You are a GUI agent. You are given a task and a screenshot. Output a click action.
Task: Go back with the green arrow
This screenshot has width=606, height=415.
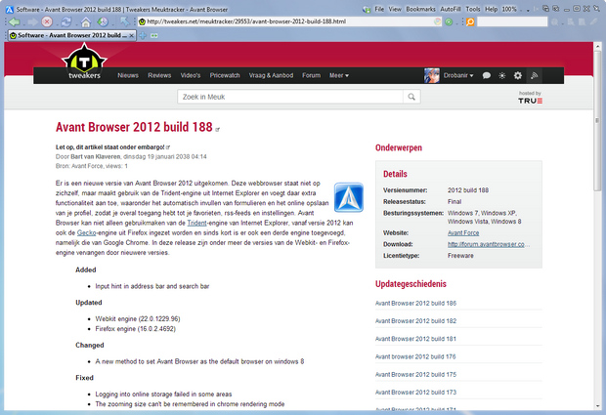click(x=15, y=21)
